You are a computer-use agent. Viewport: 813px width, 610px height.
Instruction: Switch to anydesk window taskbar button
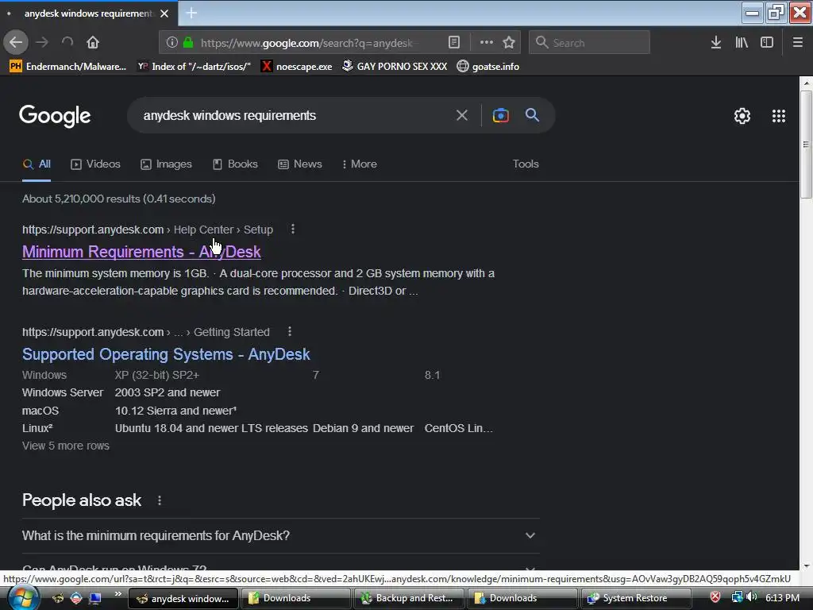click(x=183, y=598)
